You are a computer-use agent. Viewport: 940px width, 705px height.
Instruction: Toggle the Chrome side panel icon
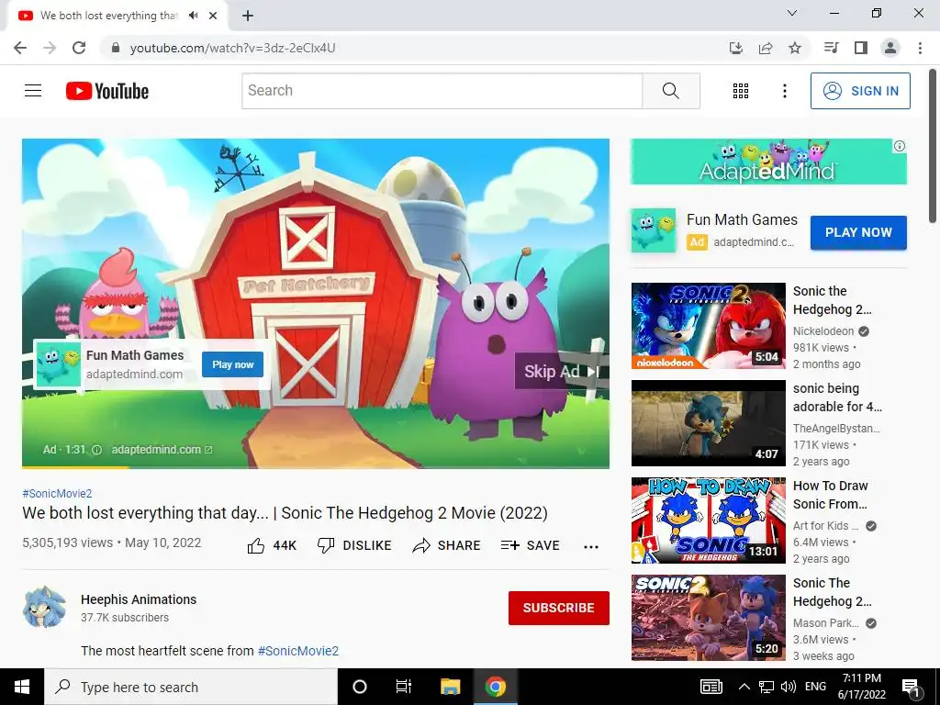(861, 48)
